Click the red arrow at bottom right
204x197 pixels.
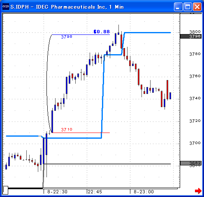[x=198, y=191]
